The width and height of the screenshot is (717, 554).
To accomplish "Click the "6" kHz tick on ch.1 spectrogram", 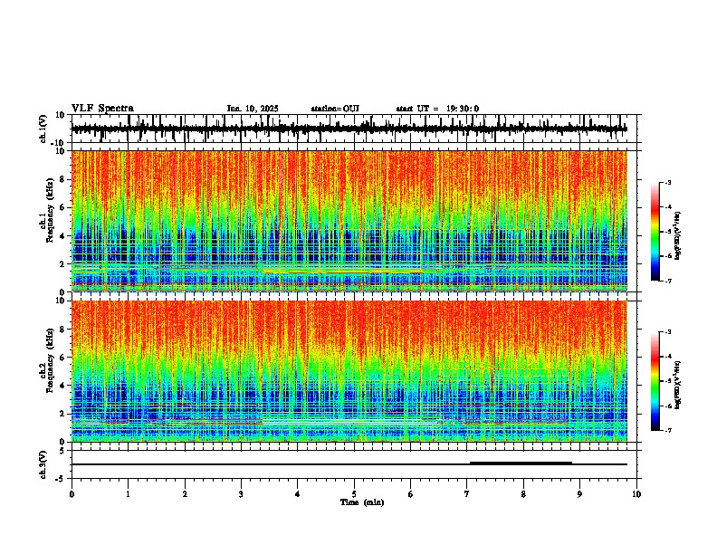I will [63, 208].
